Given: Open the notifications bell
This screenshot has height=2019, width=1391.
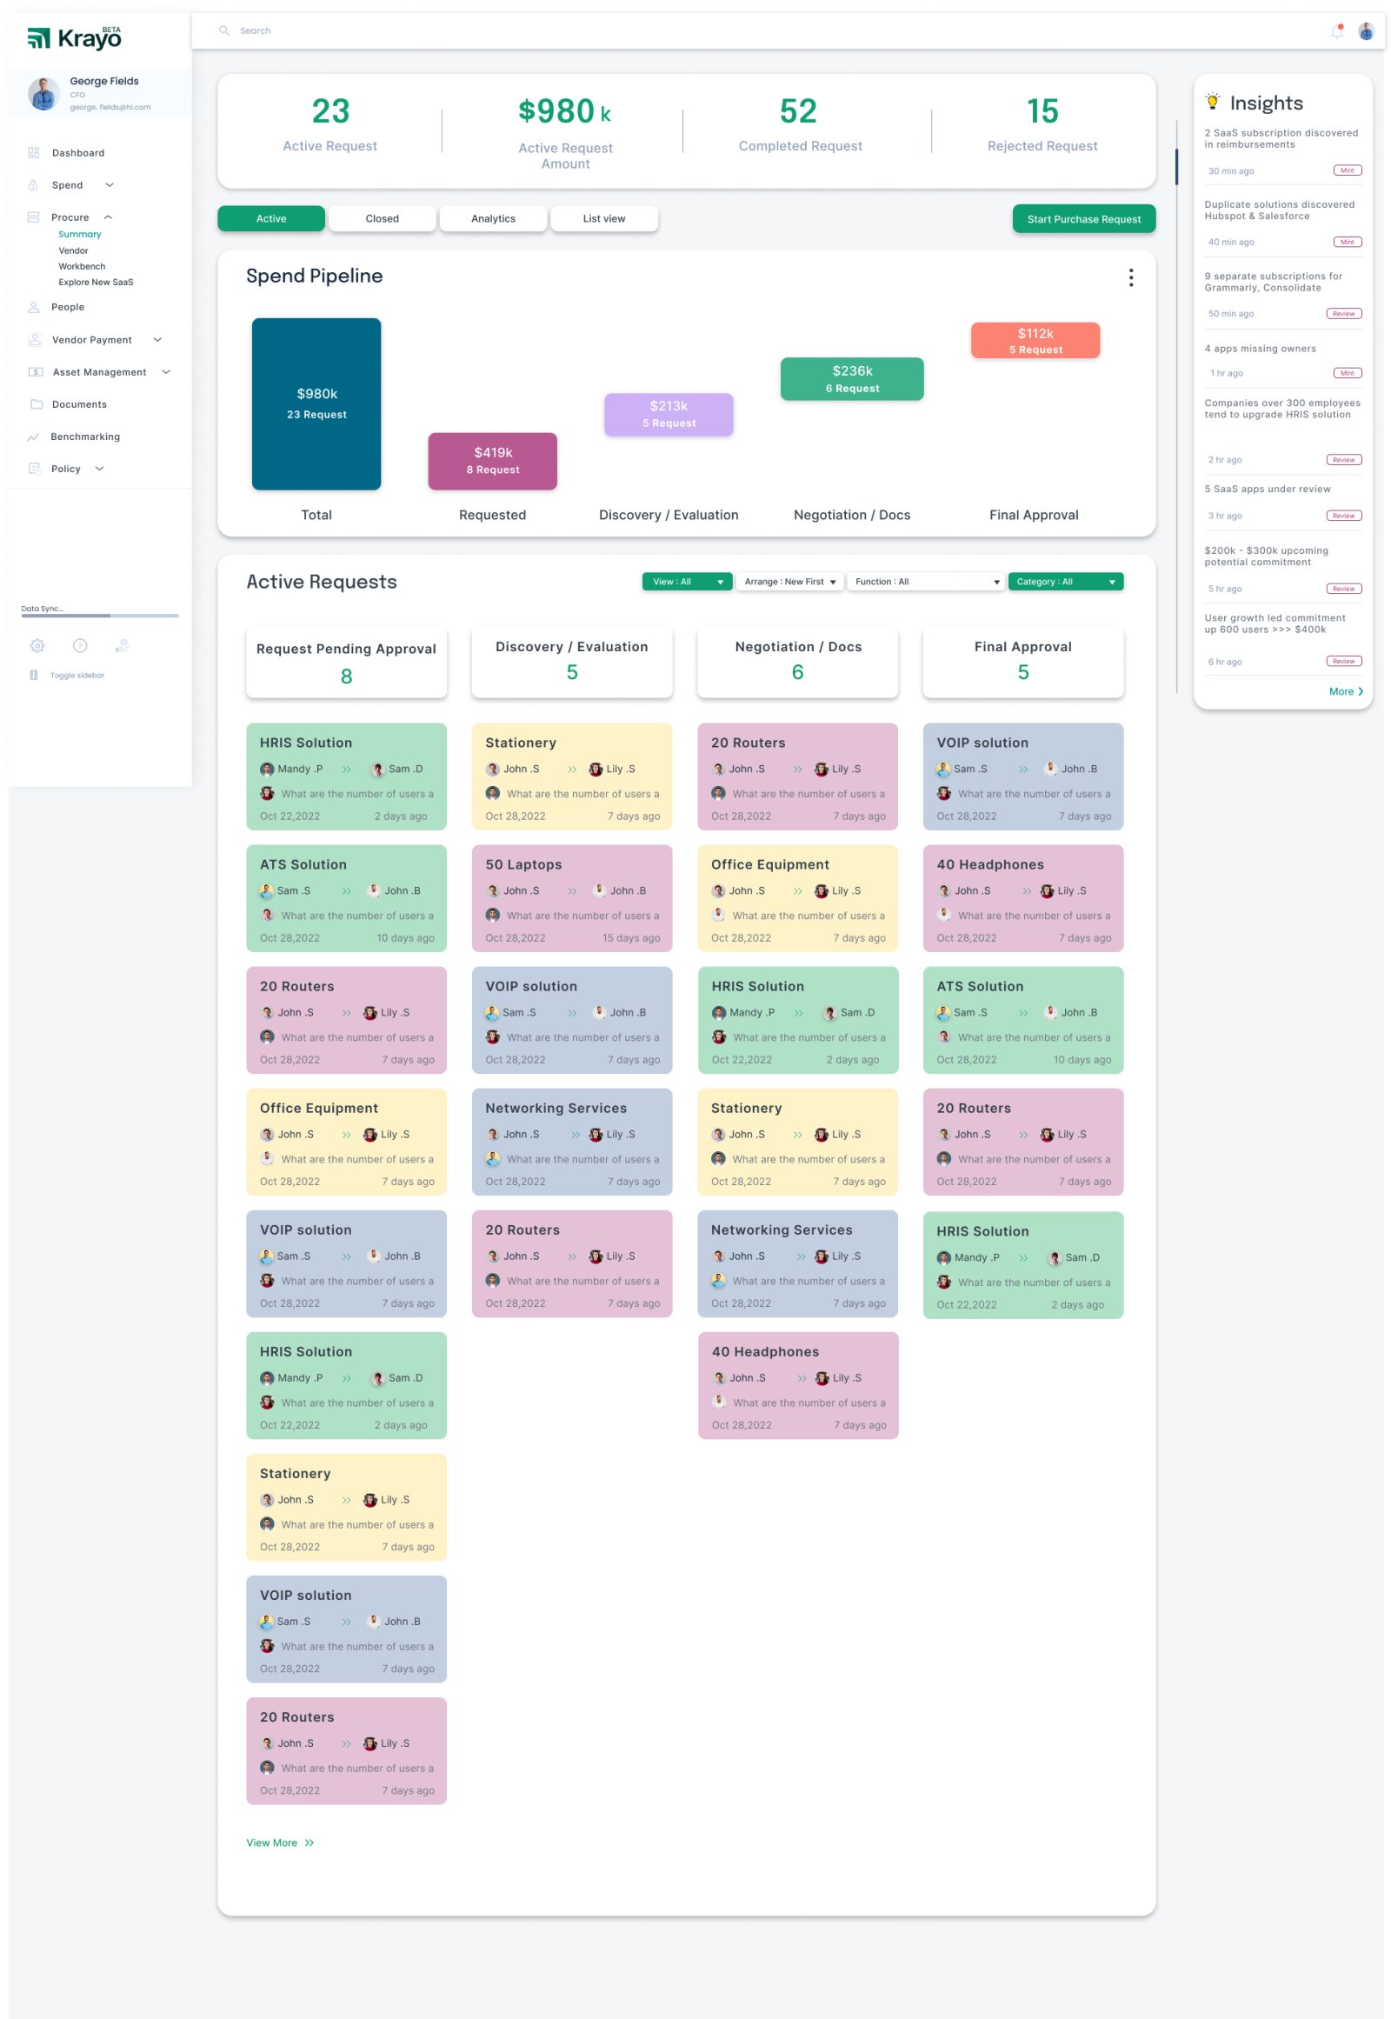Looking at the screenshot, I should (x=1338, y=31).
